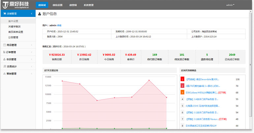Click the user icon beside 账户信息 heading

(x=40, y=14)
